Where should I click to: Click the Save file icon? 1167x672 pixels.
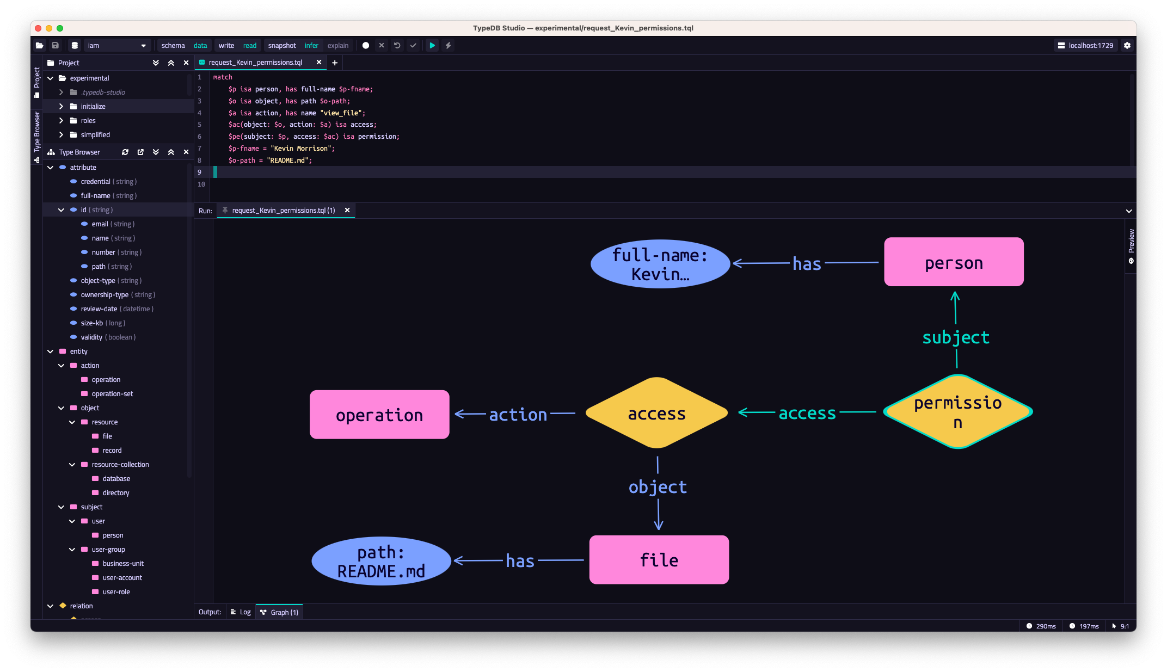pyautogui.click(x=55, y=46)
